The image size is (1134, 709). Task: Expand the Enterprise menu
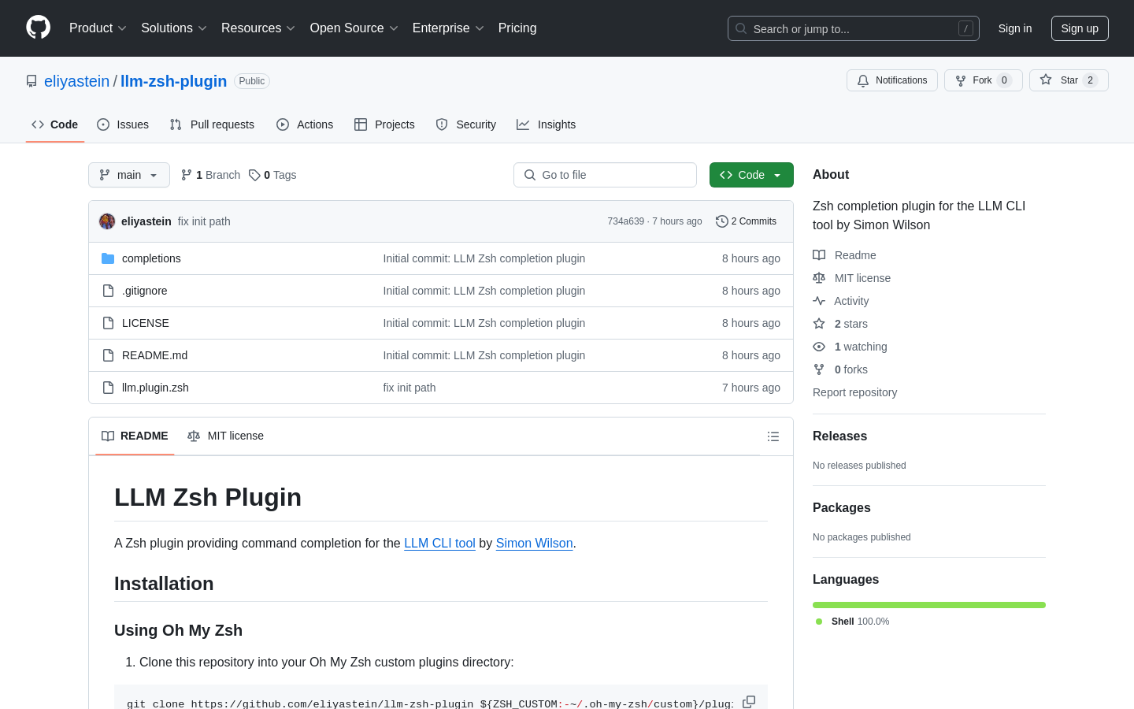tap(449, 28)
